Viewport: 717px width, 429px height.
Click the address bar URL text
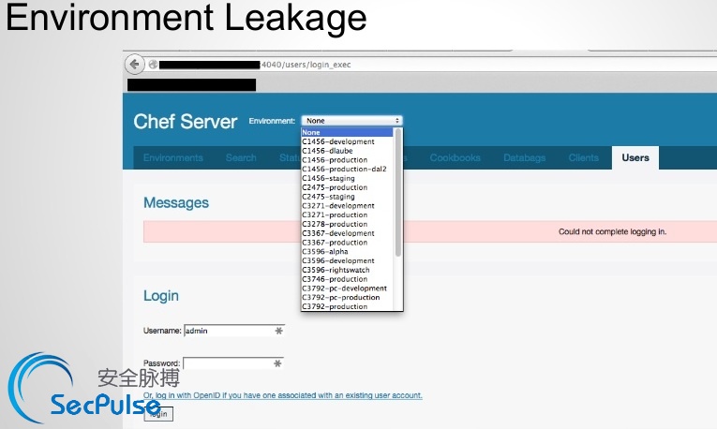306,65
